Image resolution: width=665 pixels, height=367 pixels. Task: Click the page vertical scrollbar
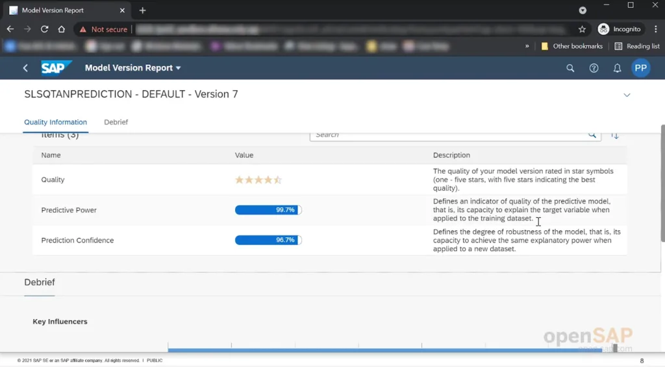point(662,184)
